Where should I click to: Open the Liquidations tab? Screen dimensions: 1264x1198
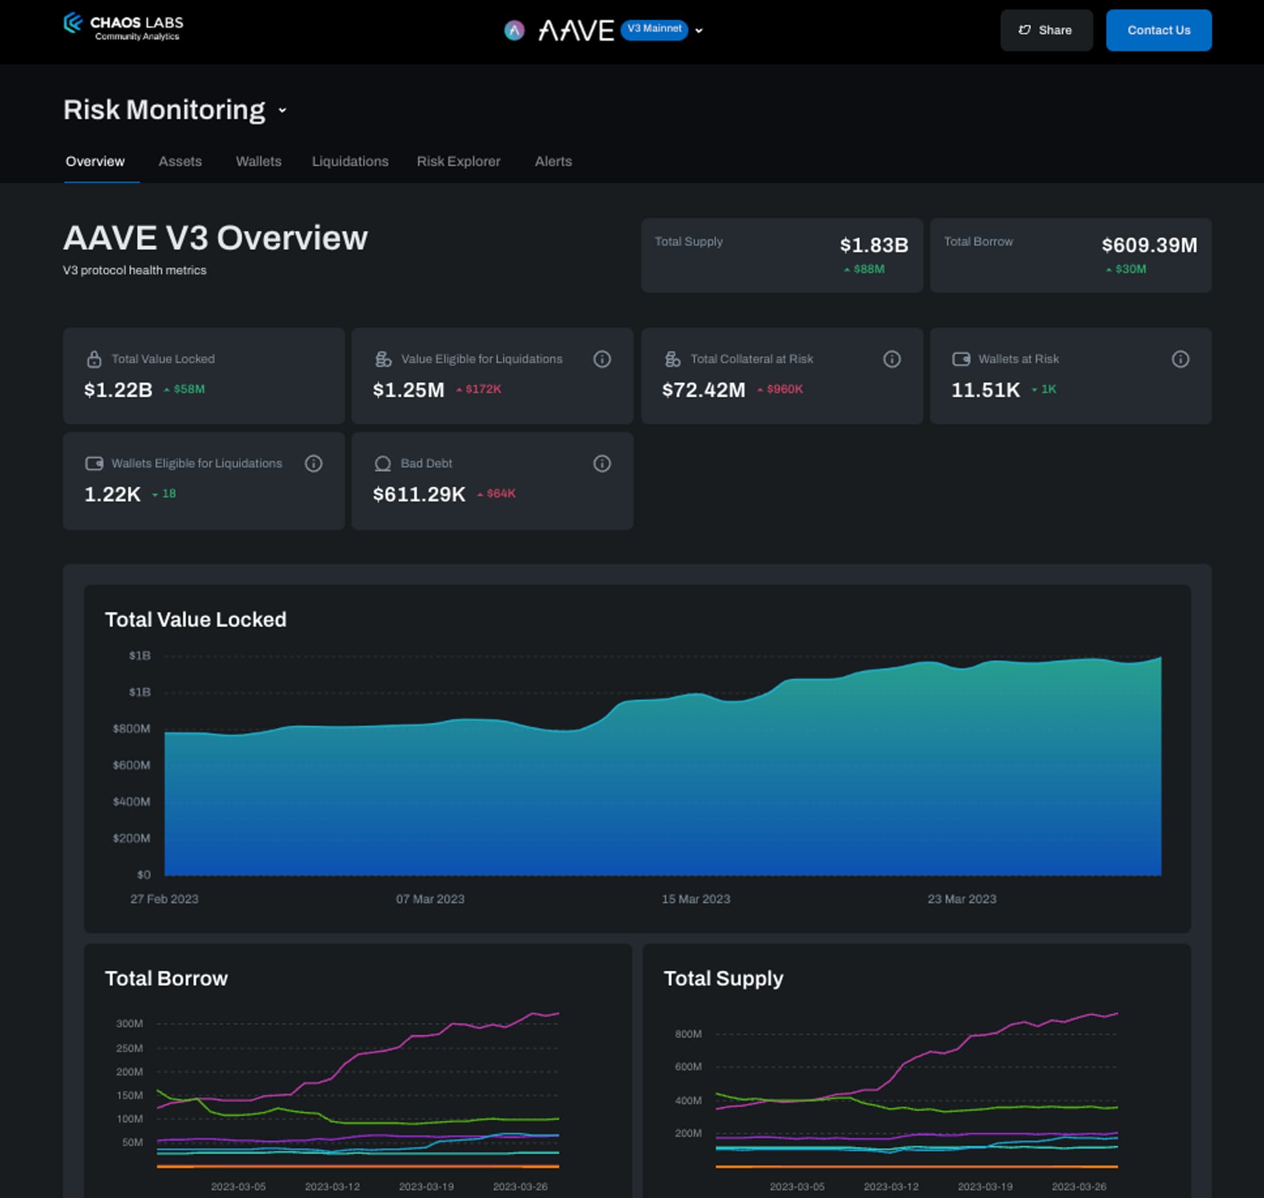coord(350,161)
